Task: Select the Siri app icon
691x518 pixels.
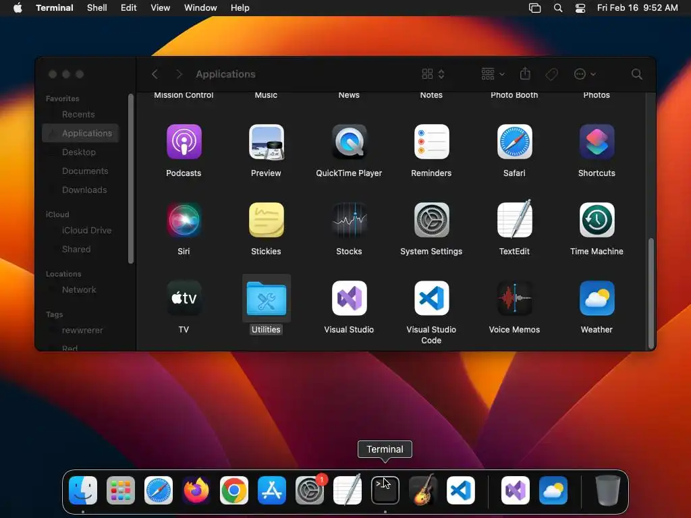Action: (184, 220)
